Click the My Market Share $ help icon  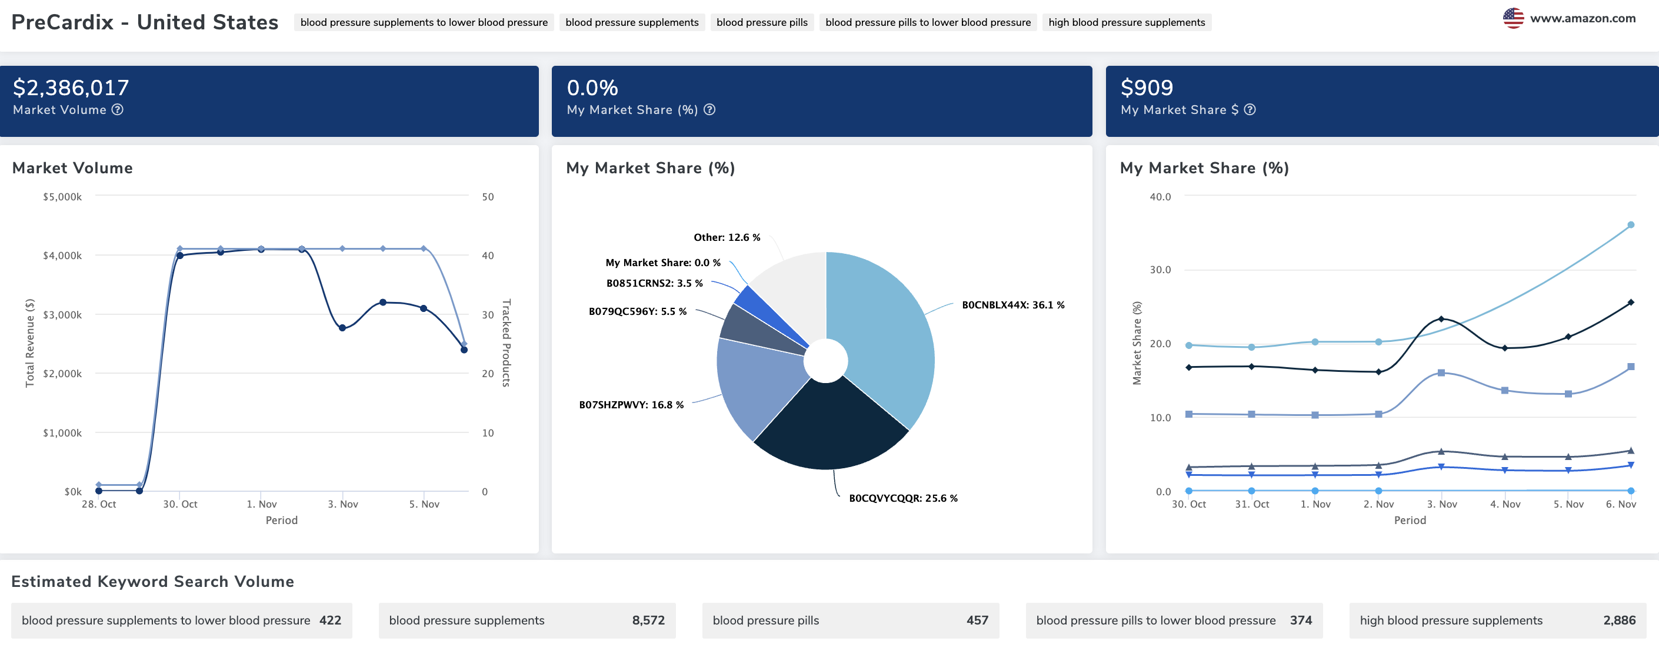pyautogui.click(x=1250, y=109)
